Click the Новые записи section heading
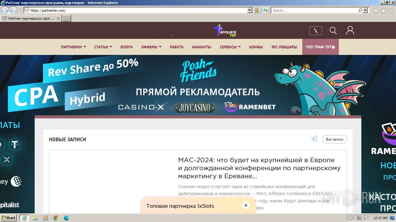This screenshot has width=396, height=222. tap(67, 139)
